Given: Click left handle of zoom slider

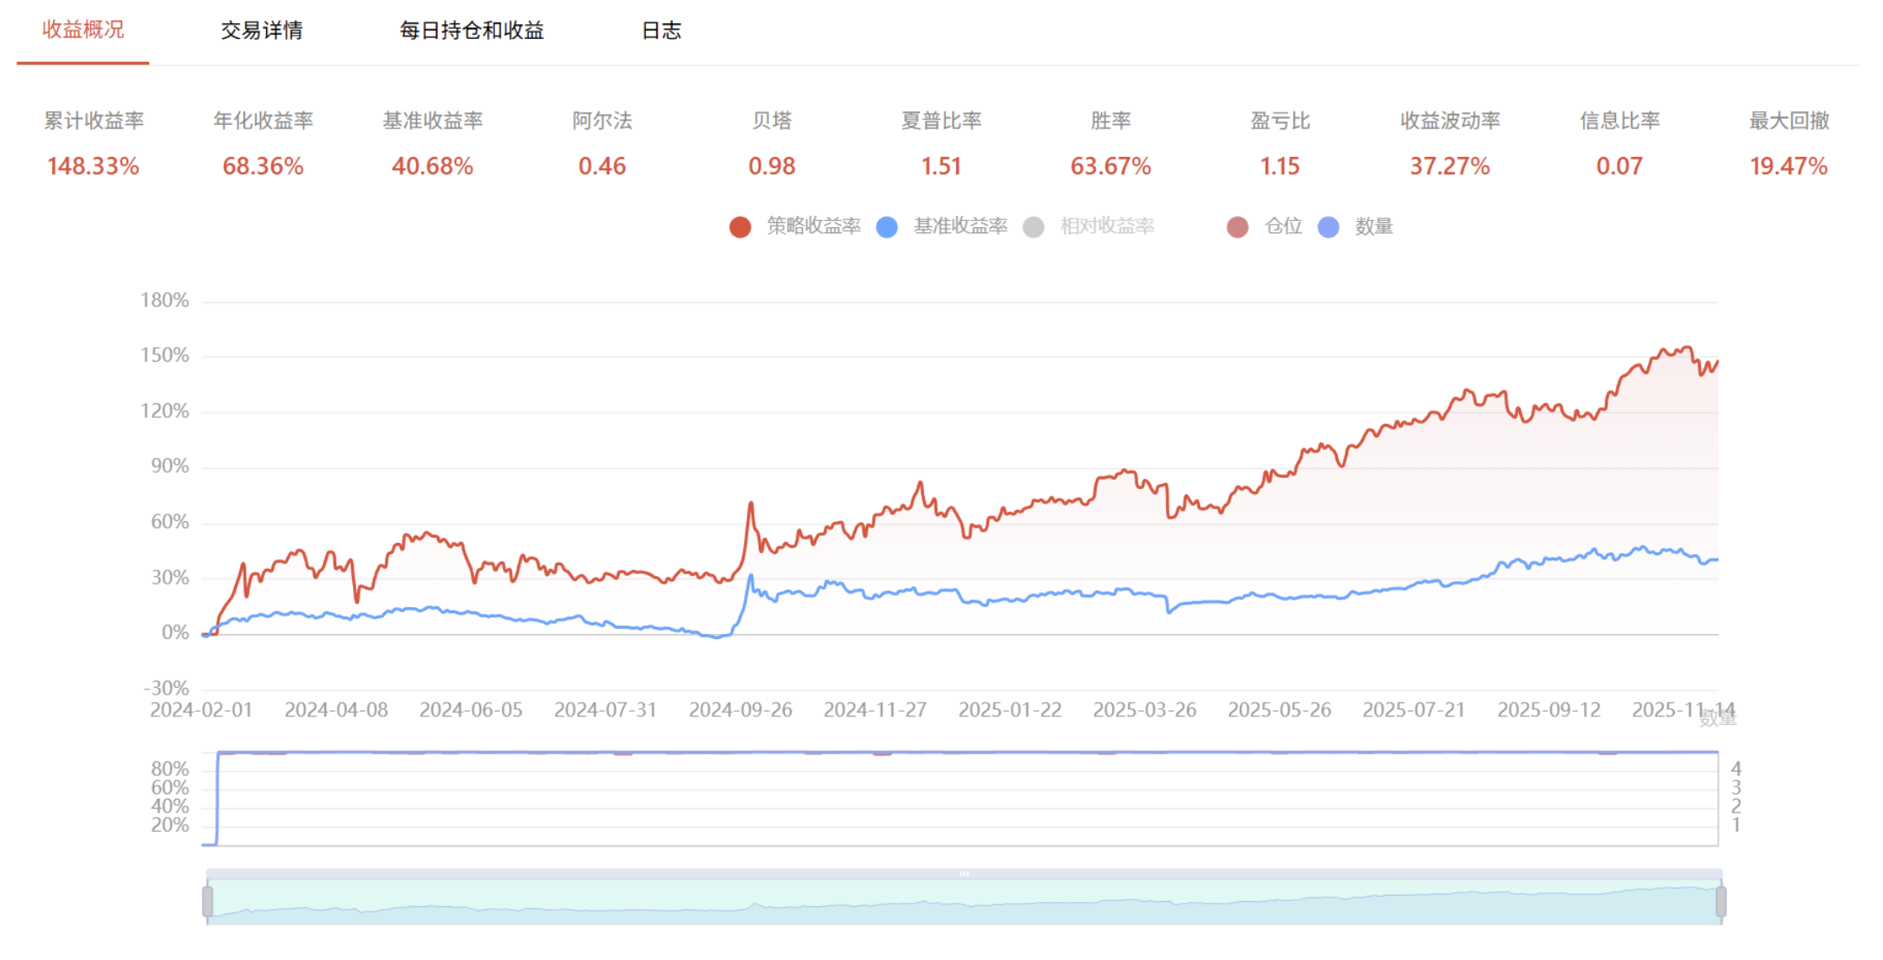Looking at the screenshot, I should coord(208,901).
